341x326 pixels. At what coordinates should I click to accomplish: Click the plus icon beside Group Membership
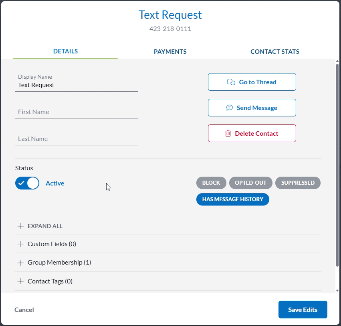point(20,263)
